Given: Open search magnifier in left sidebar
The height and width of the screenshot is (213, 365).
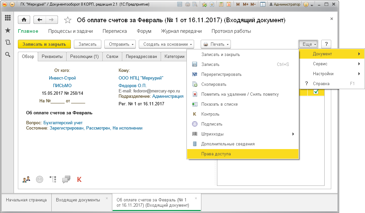Looking at the screenshot, I should (8, 54).
